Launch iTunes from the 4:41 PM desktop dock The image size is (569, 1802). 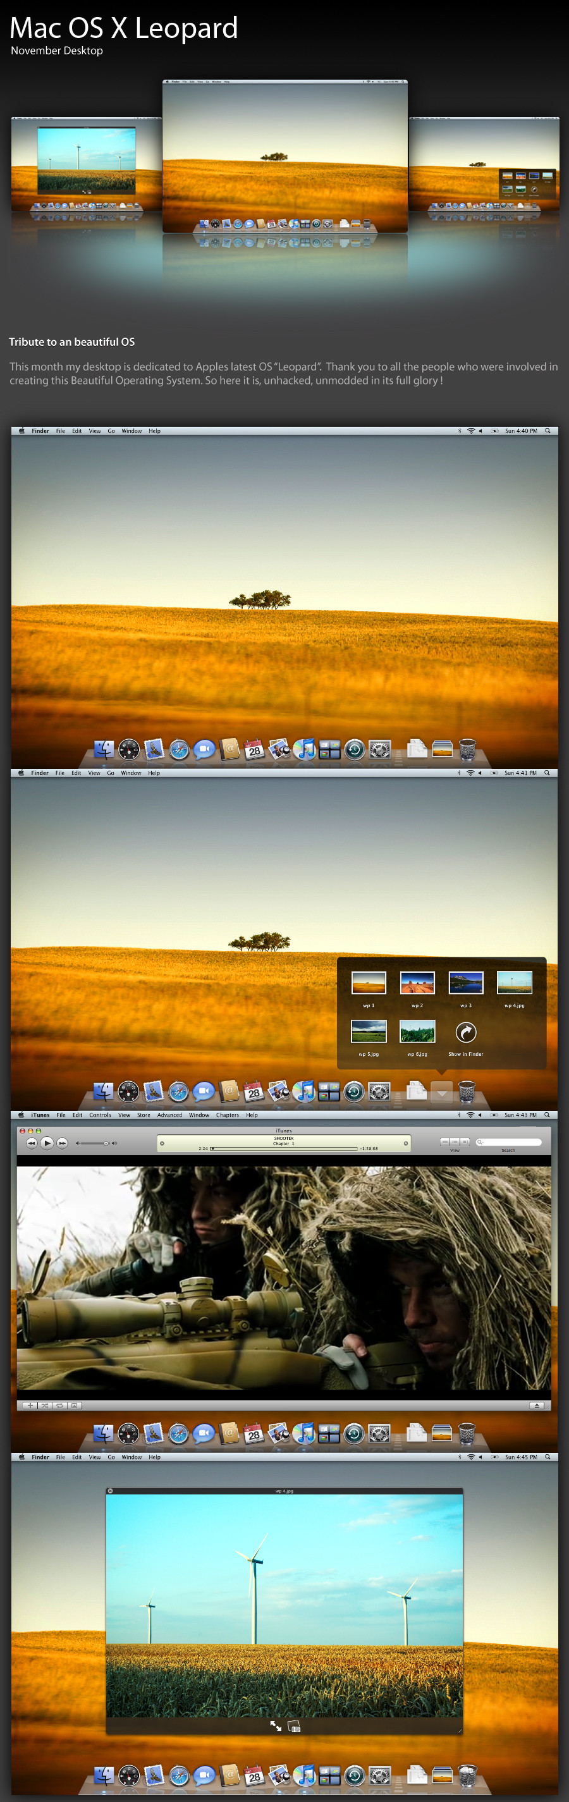click(303, 1091)
